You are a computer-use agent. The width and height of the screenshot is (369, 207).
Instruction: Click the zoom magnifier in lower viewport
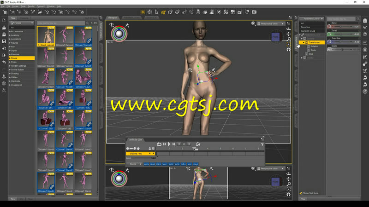click(289, 184)
